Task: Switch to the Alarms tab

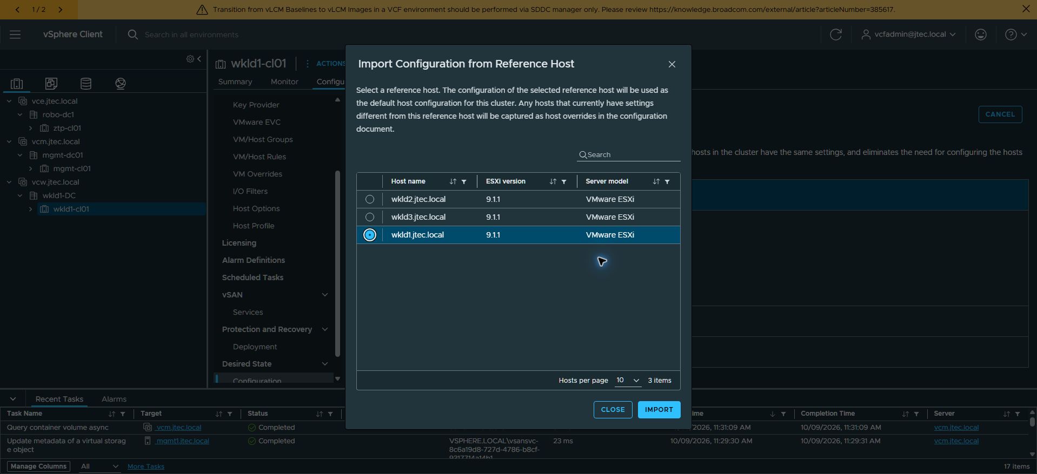Action: [114, 399]
